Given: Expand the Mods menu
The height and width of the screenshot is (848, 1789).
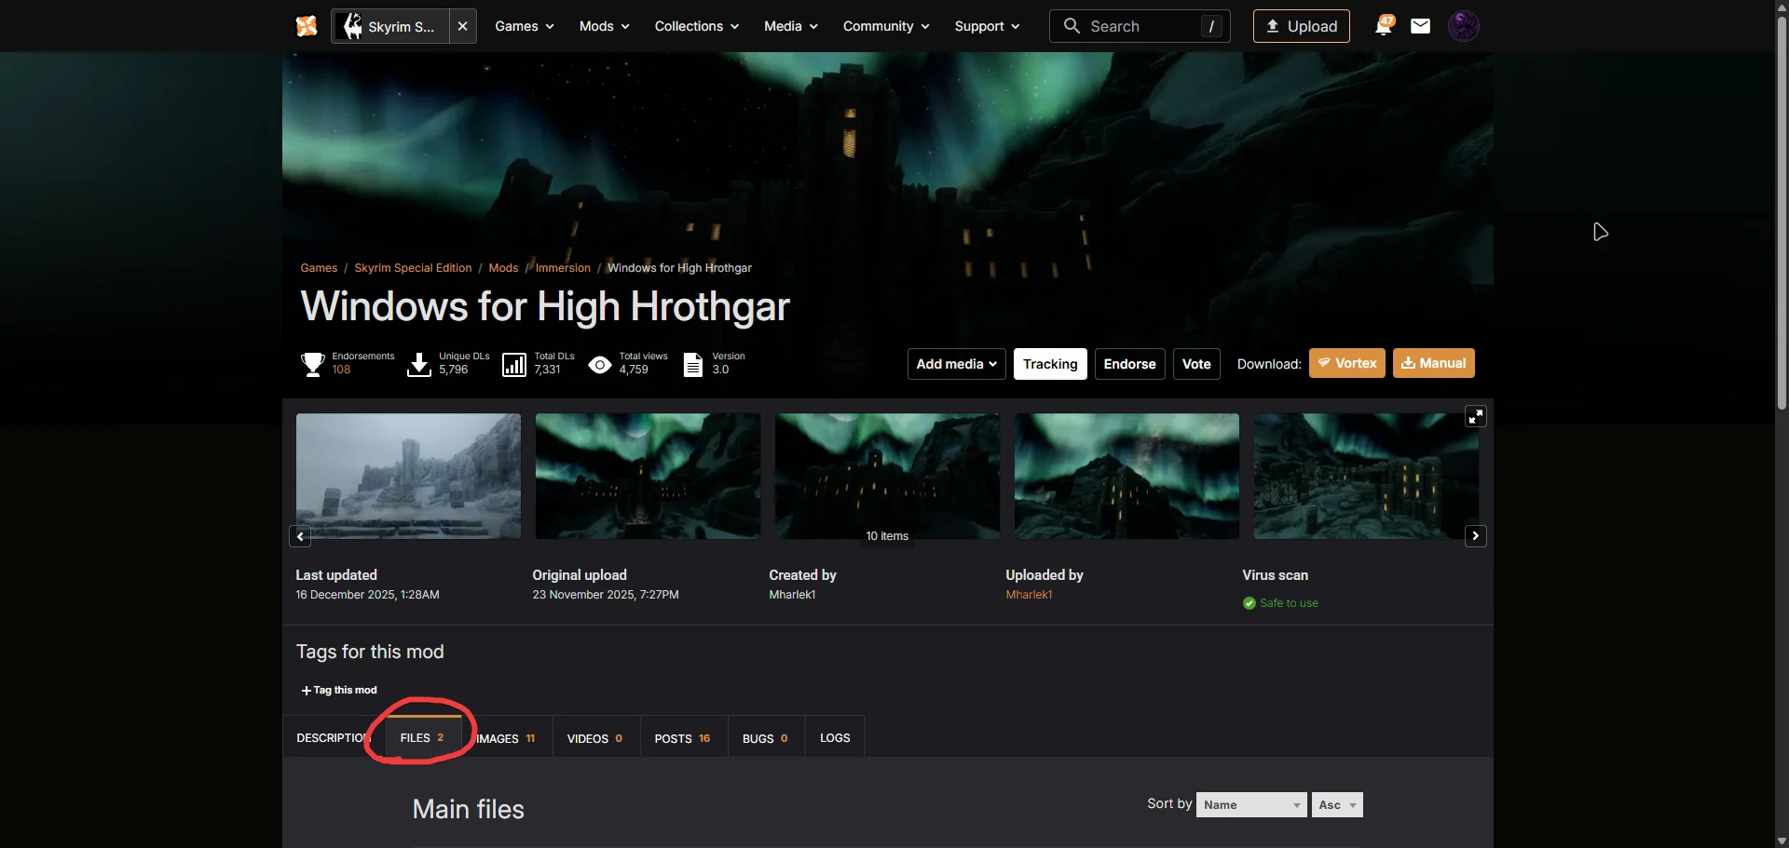Looking at the screenshot, I should [604, 26].
